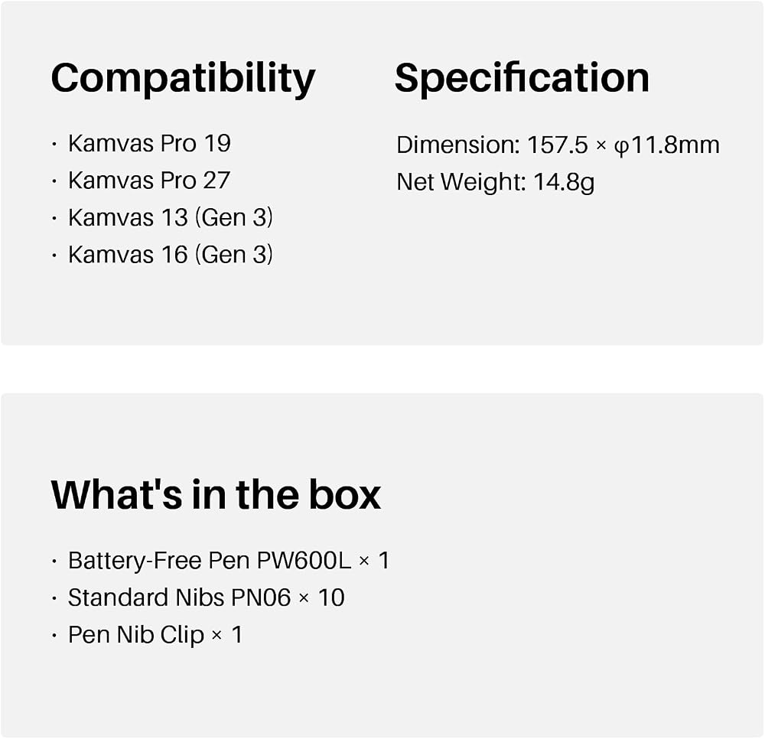The height and width of the screenshot is (739, 765).
Task: Click the Standard Nibs PN06 × 10 item
Action: pyautogui.click(x=207, y=597)
